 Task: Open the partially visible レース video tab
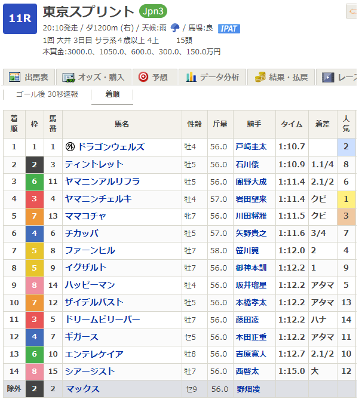[339, 77]
